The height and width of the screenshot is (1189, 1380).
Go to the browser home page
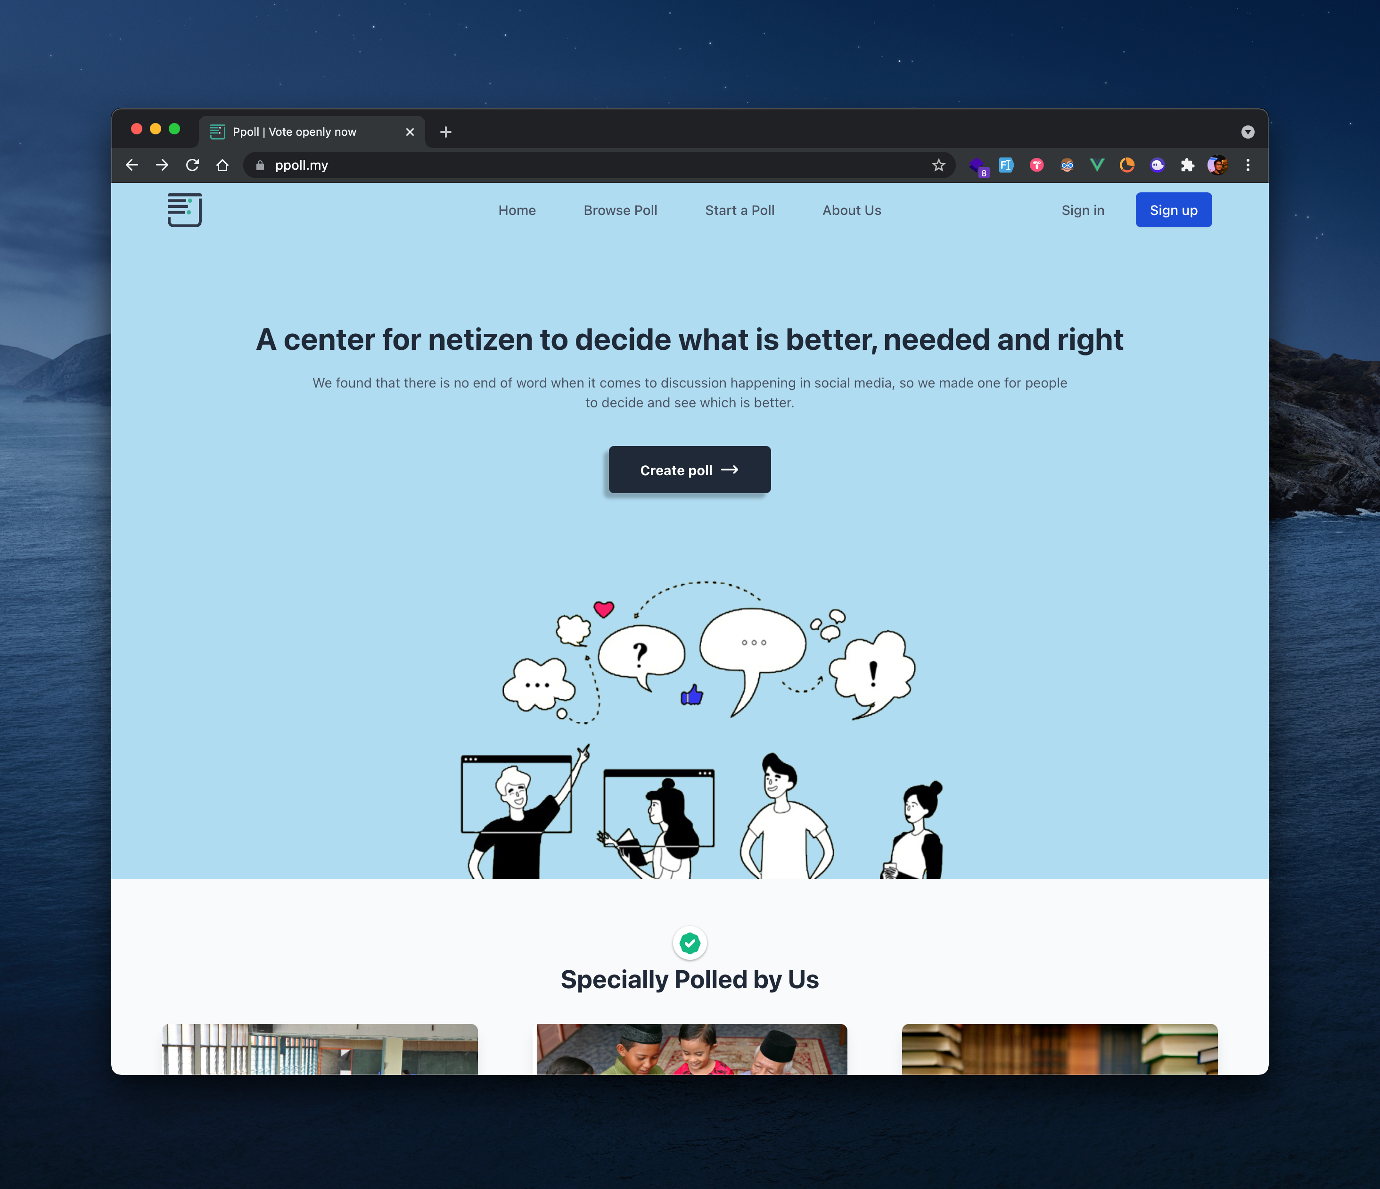point(222,165)
